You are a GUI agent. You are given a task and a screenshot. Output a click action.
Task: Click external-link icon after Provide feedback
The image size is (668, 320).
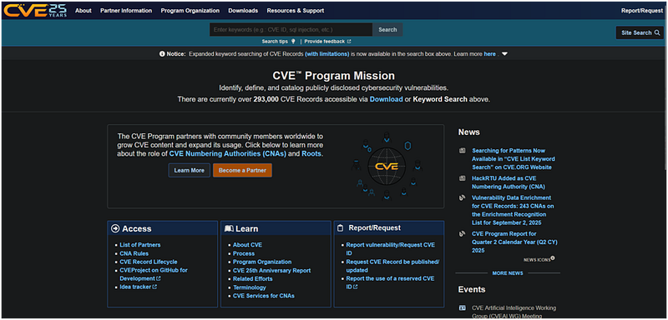coord(349,42)
